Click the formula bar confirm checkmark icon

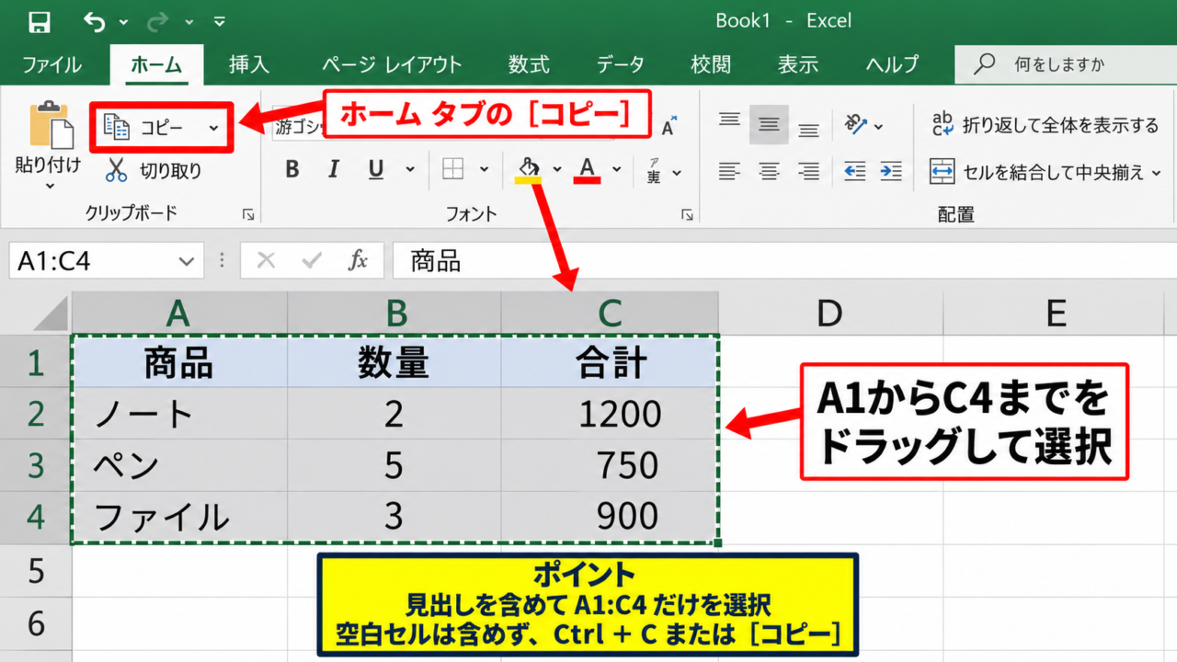[x=313, y=261]
